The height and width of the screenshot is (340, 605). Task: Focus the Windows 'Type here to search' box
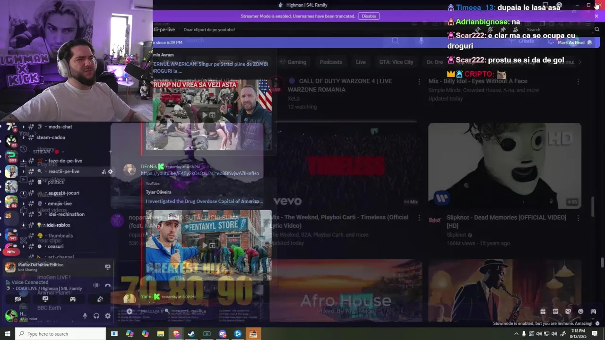point(60,334)
